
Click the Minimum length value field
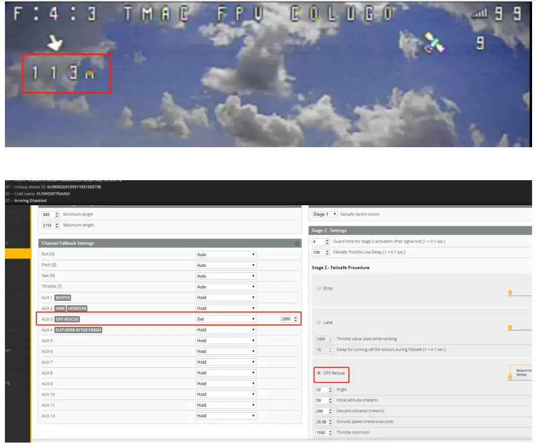(x=50, y=215)
